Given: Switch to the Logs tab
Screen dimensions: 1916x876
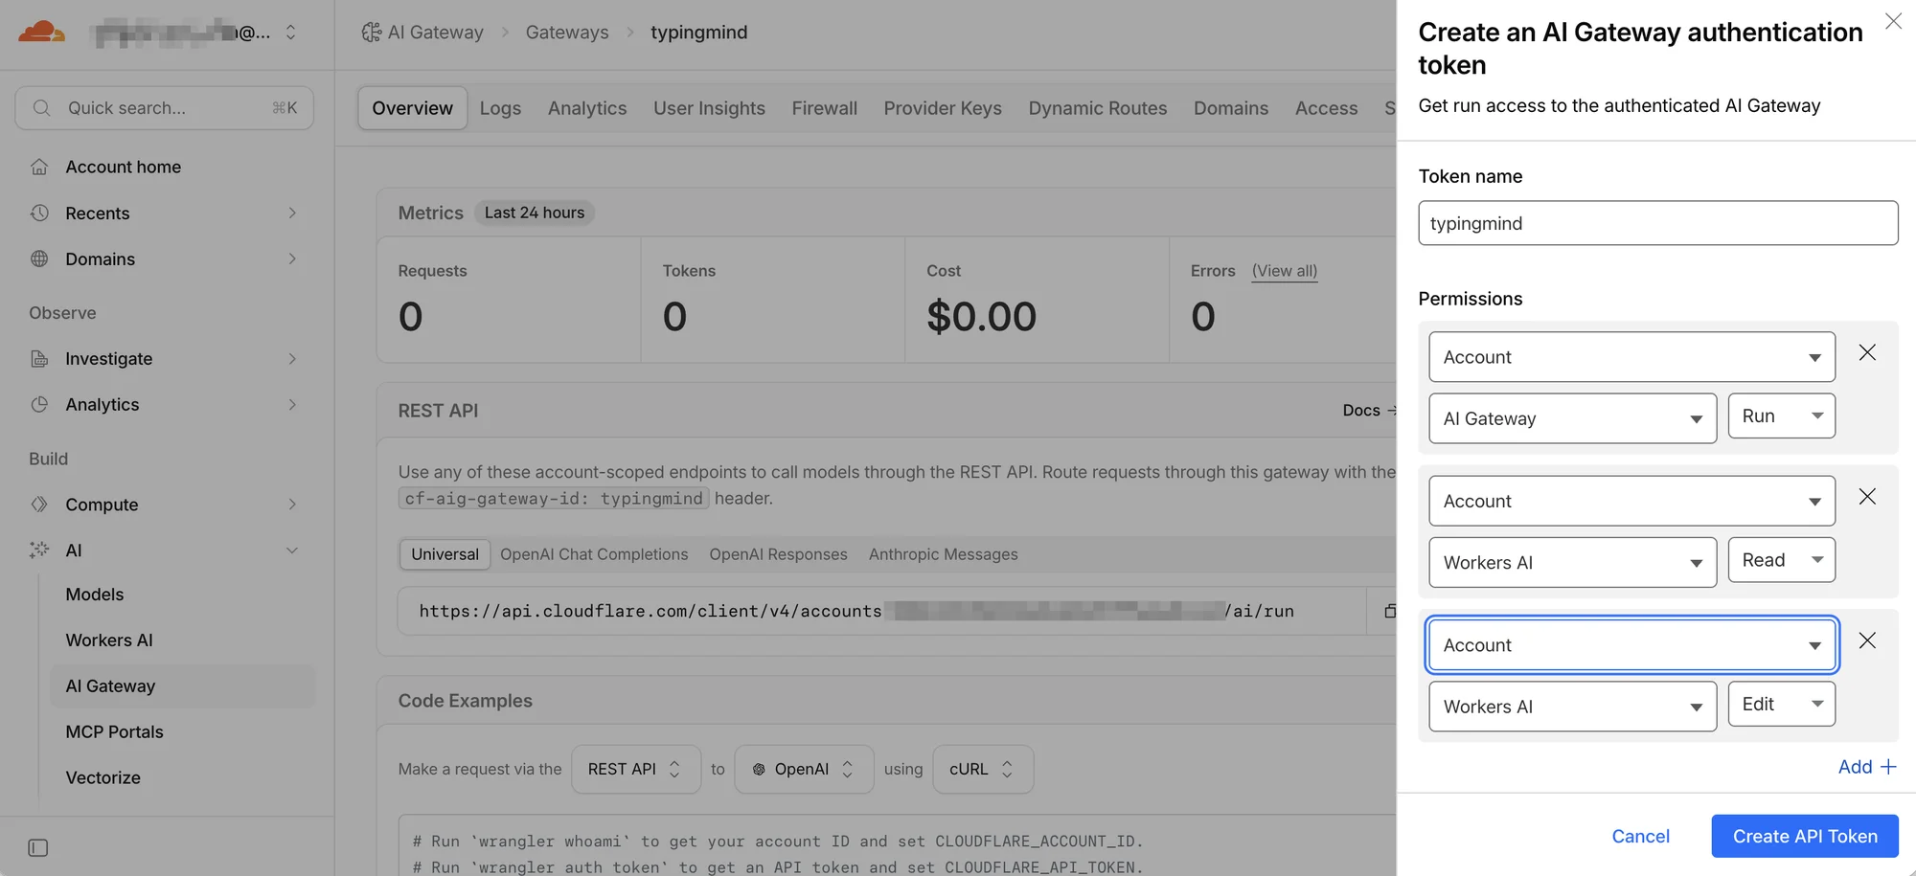Looking at the screenshot, I should 500,108.
